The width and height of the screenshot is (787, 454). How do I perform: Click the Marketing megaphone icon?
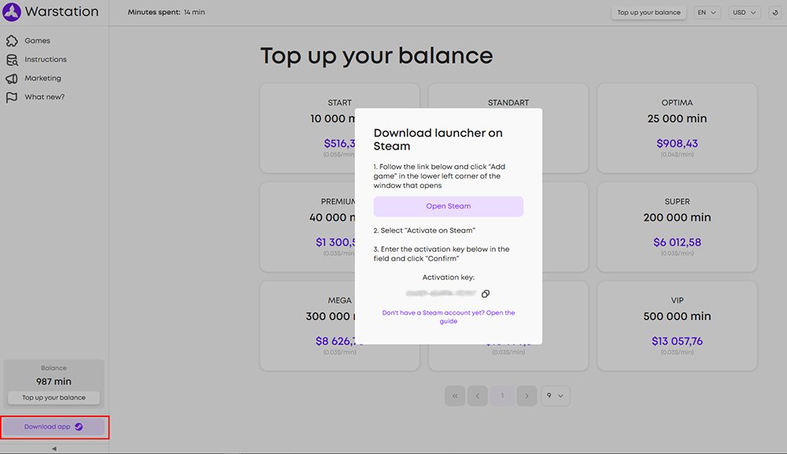coord(12,79)
